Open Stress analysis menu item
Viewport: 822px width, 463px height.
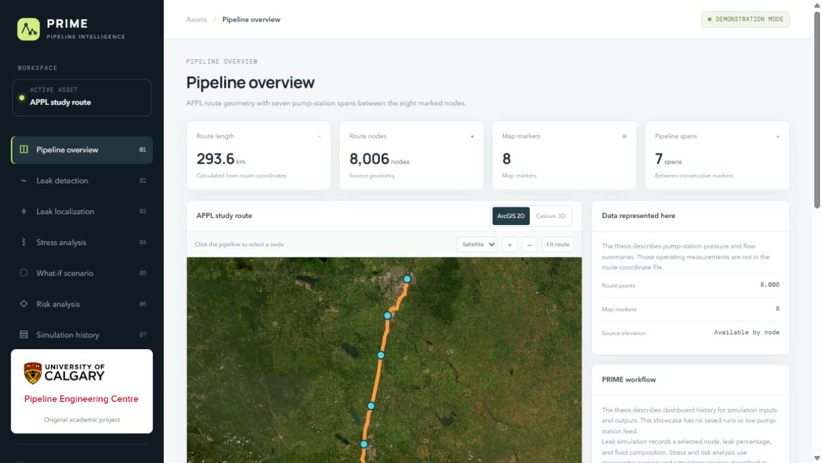(x=82, y=243)
